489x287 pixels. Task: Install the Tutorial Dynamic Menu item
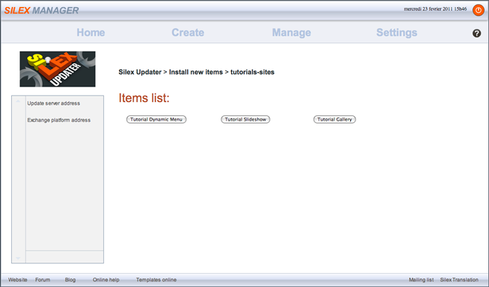(156, 119)
